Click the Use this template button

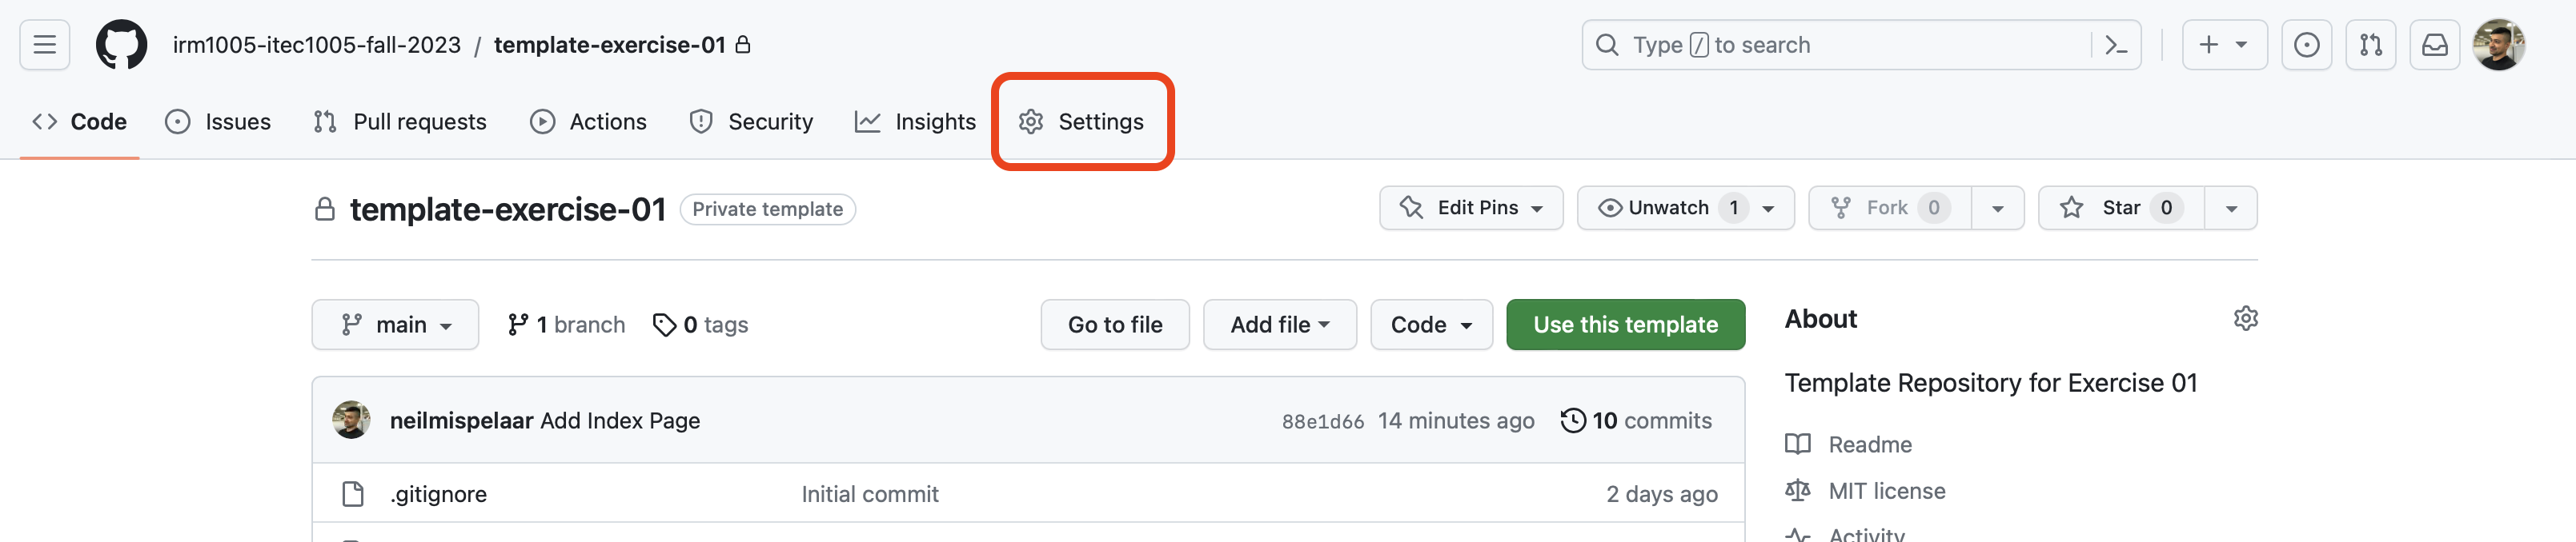(x=1625, y=324)
